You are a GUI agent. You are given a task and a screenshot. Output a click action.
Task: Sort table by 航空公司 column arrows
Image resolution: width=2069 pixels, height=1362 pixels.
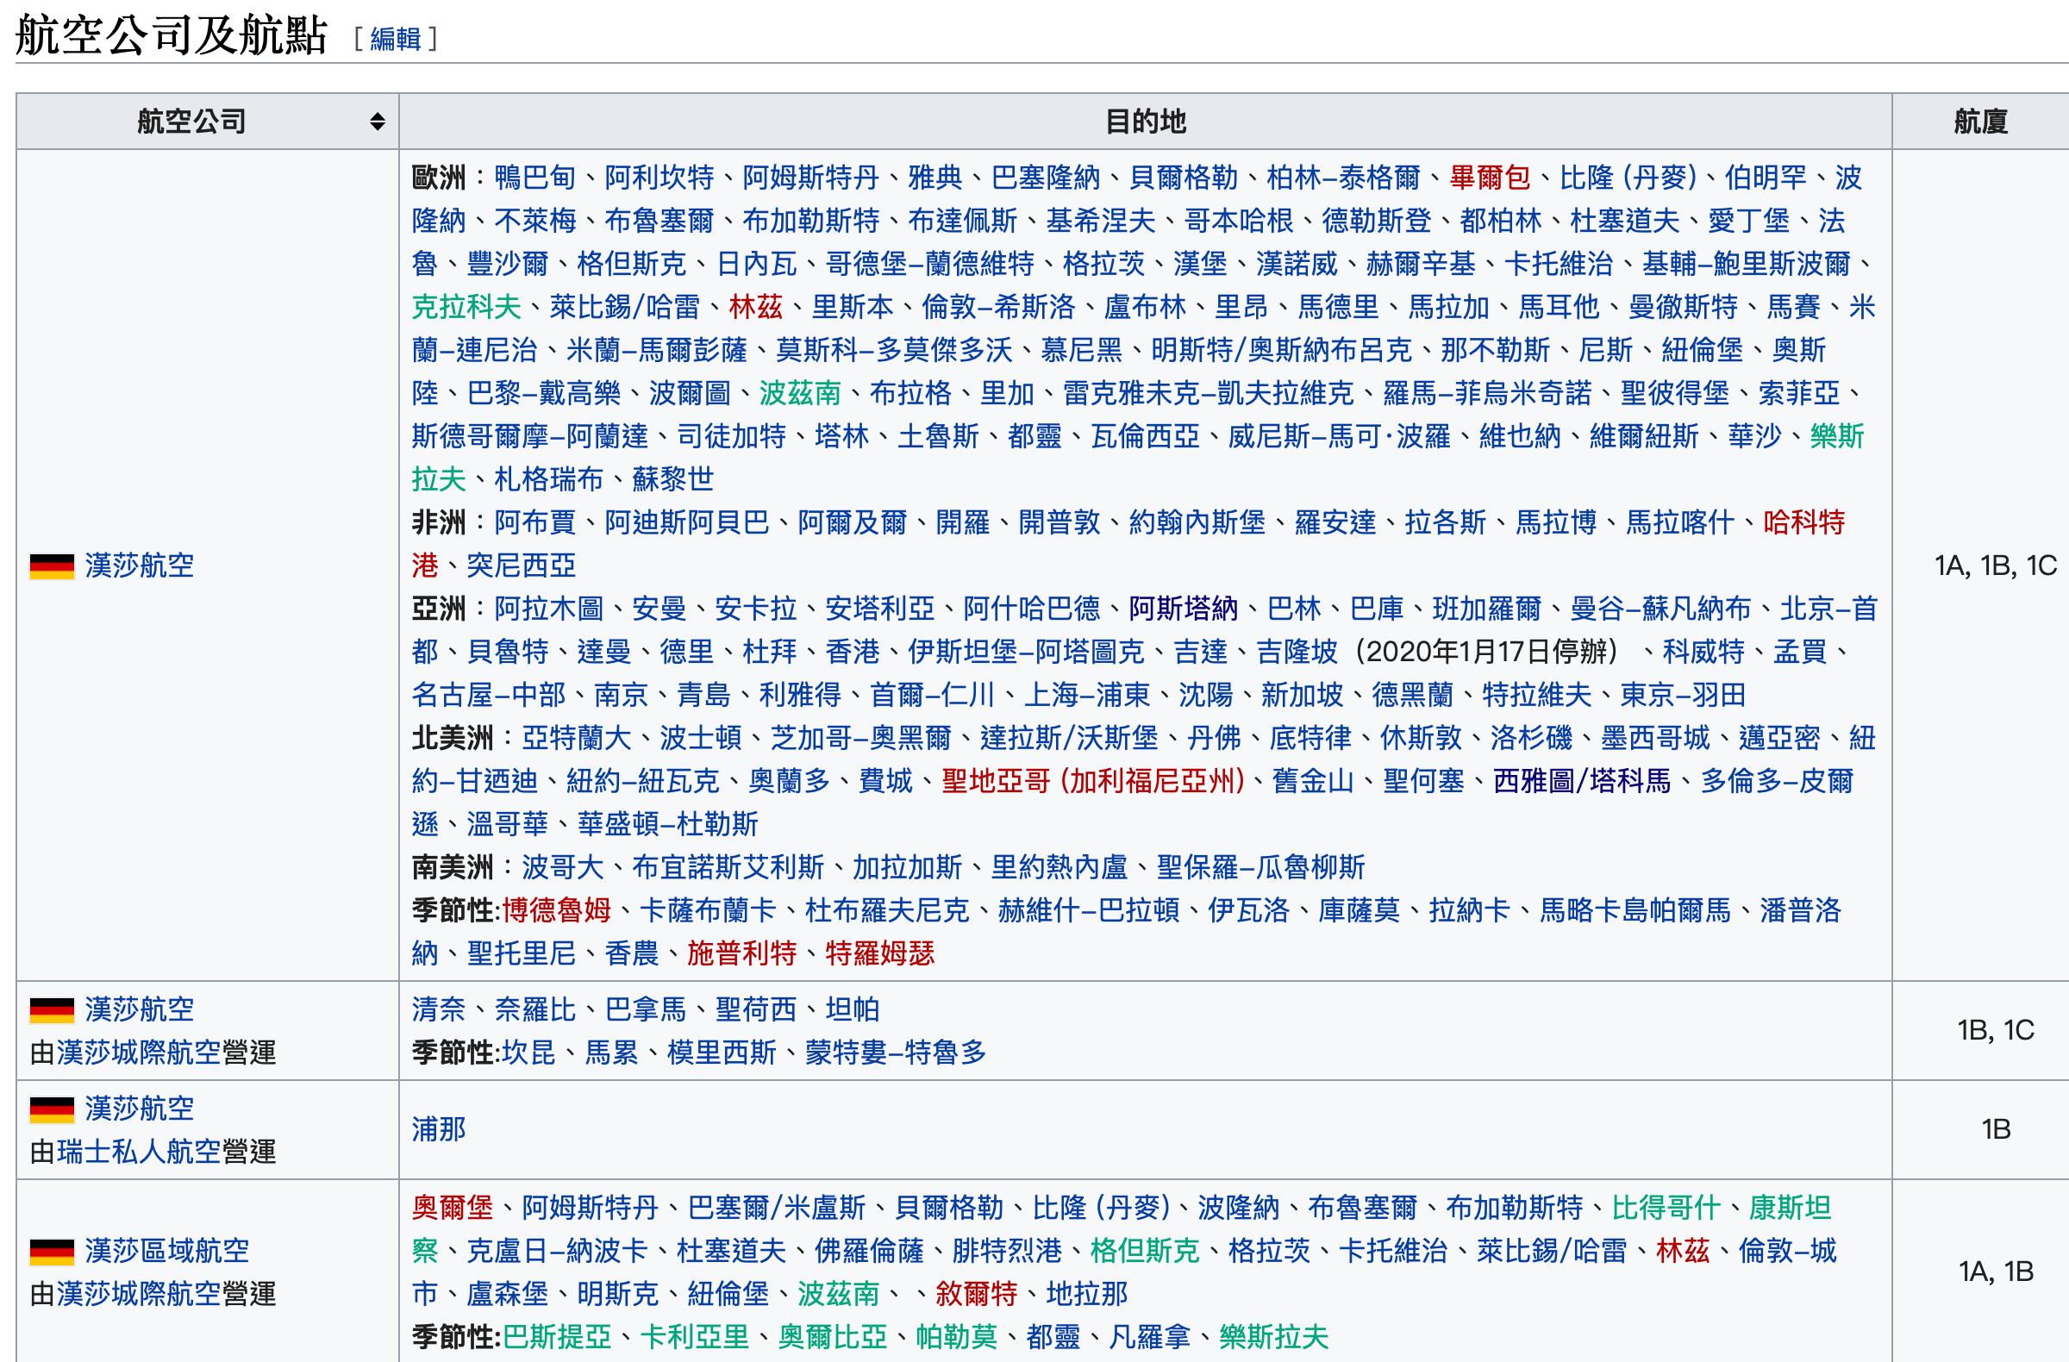tap(378, 122)
